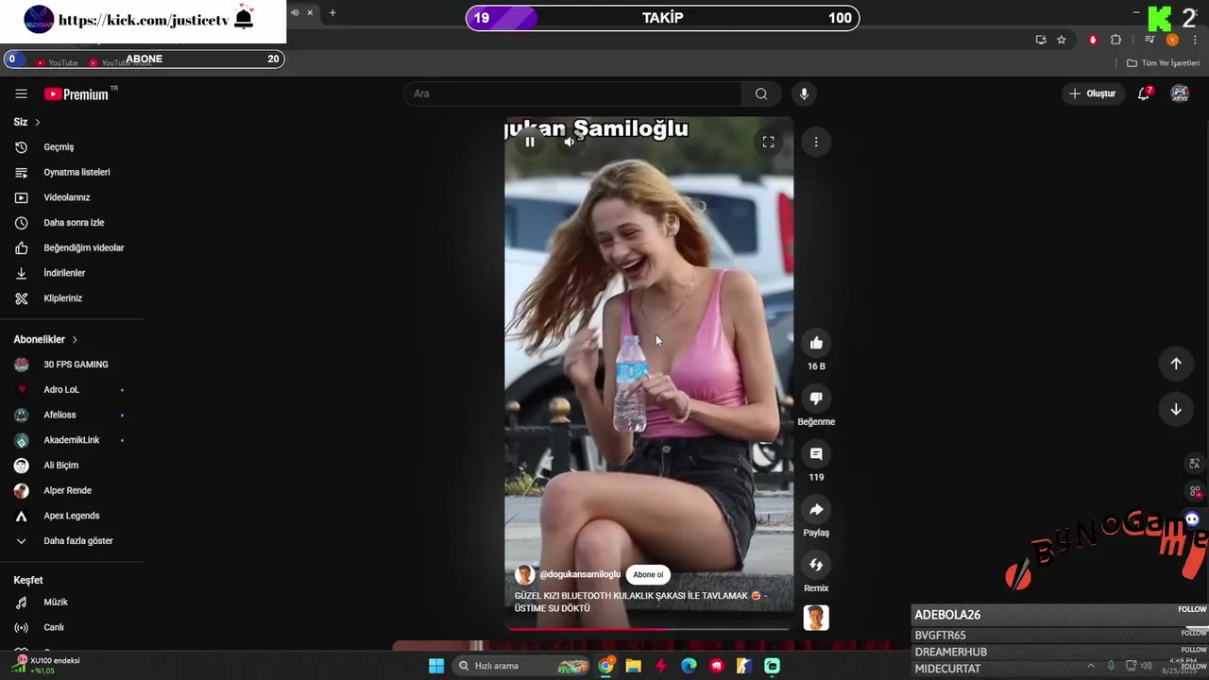The height and width of the screenshot is (680, 1209).
Task: Open a new tab with plus
Action: pyautogui.click(x=332, y=13)
